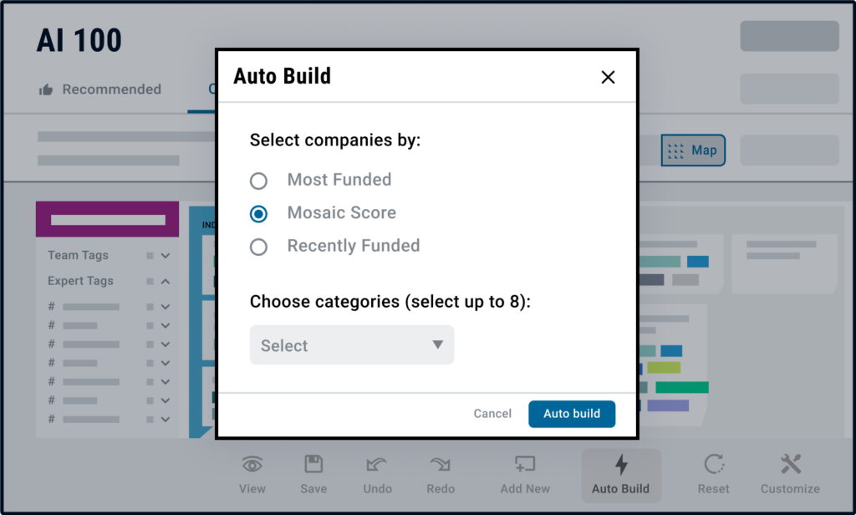Click the purple header swatch in sidebar

pos(108,219)
